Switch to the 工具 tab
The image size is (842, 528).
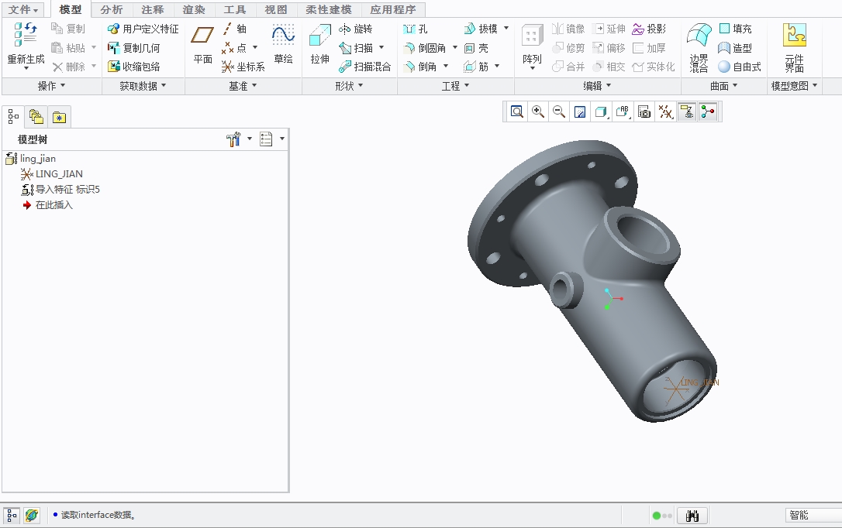235,9
